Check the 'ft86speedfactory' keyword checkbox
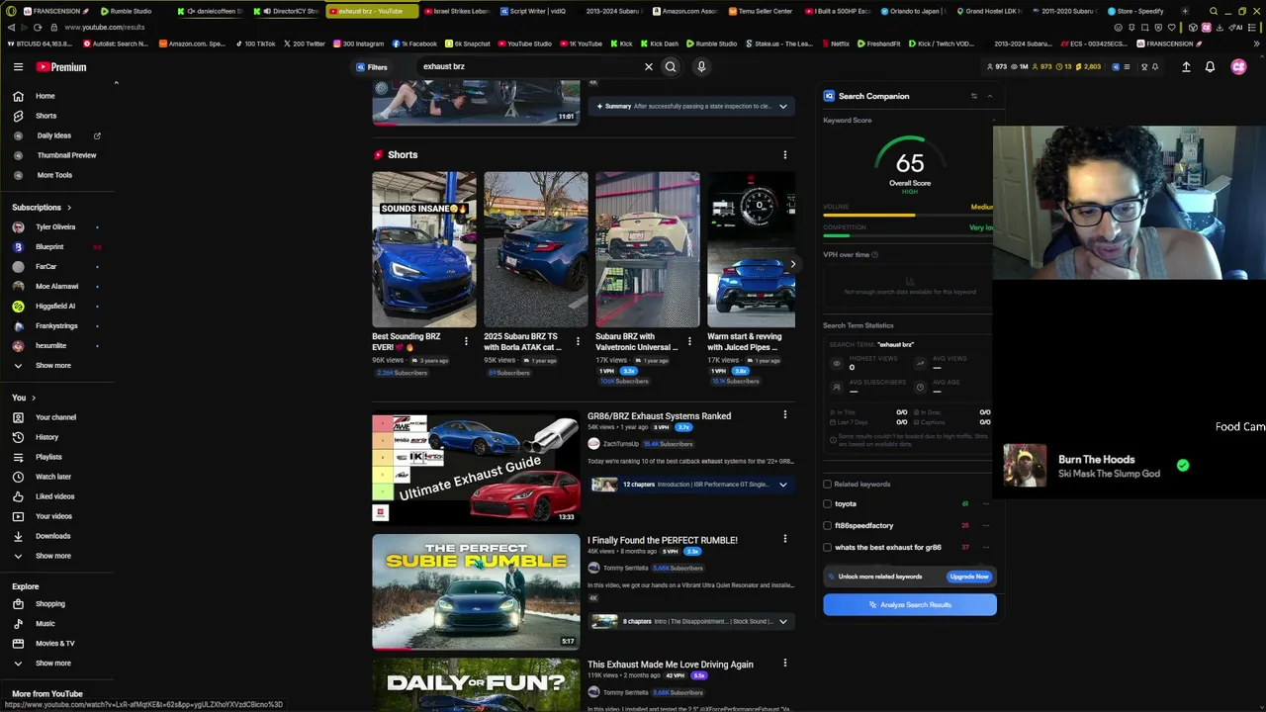 coord(828,526)
